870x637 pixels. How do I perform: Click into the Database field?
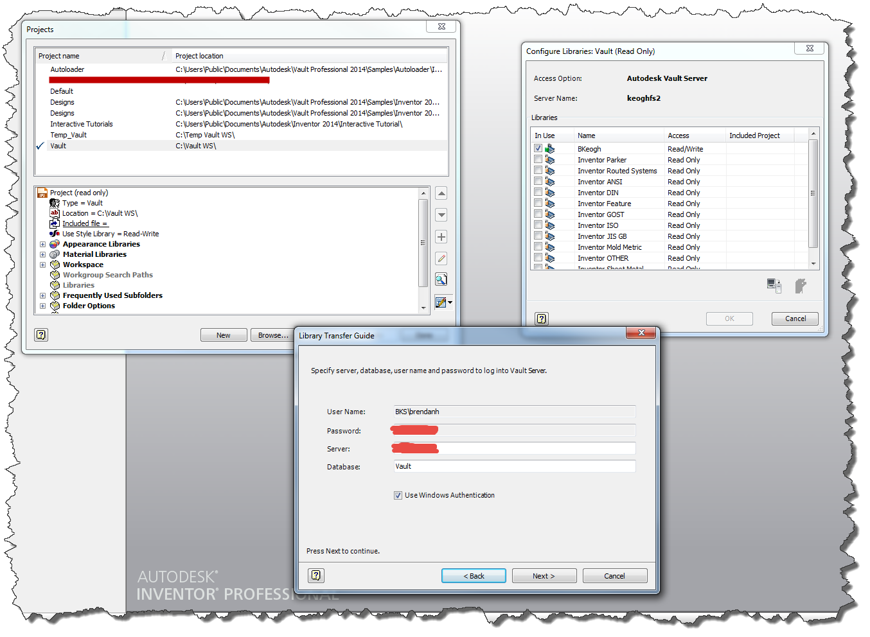click(515, 466)
